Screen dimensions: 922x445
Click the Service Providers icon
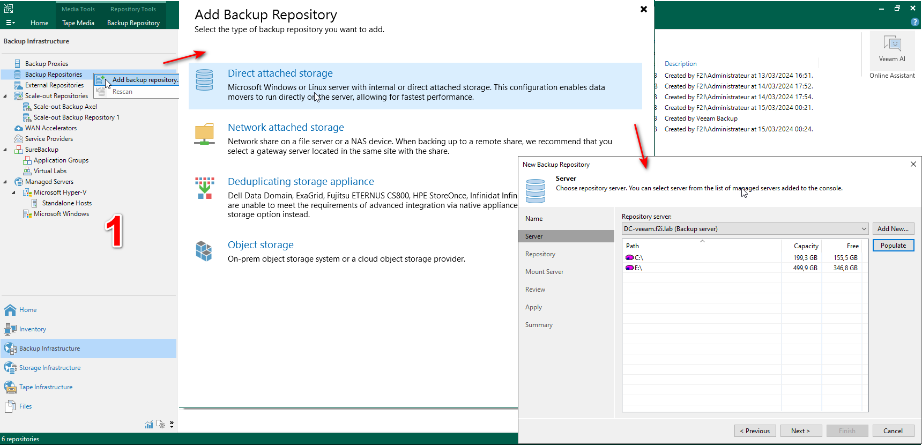[x=18, y=139]
